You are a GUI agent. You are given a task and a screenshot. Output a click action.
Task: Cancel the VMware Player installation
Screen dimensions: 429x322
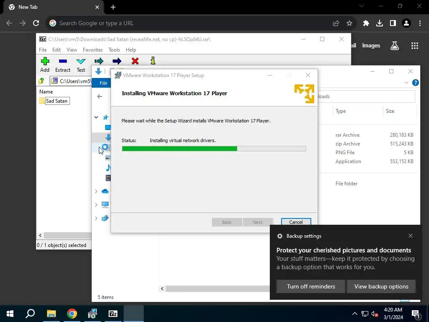coord(296,222)
